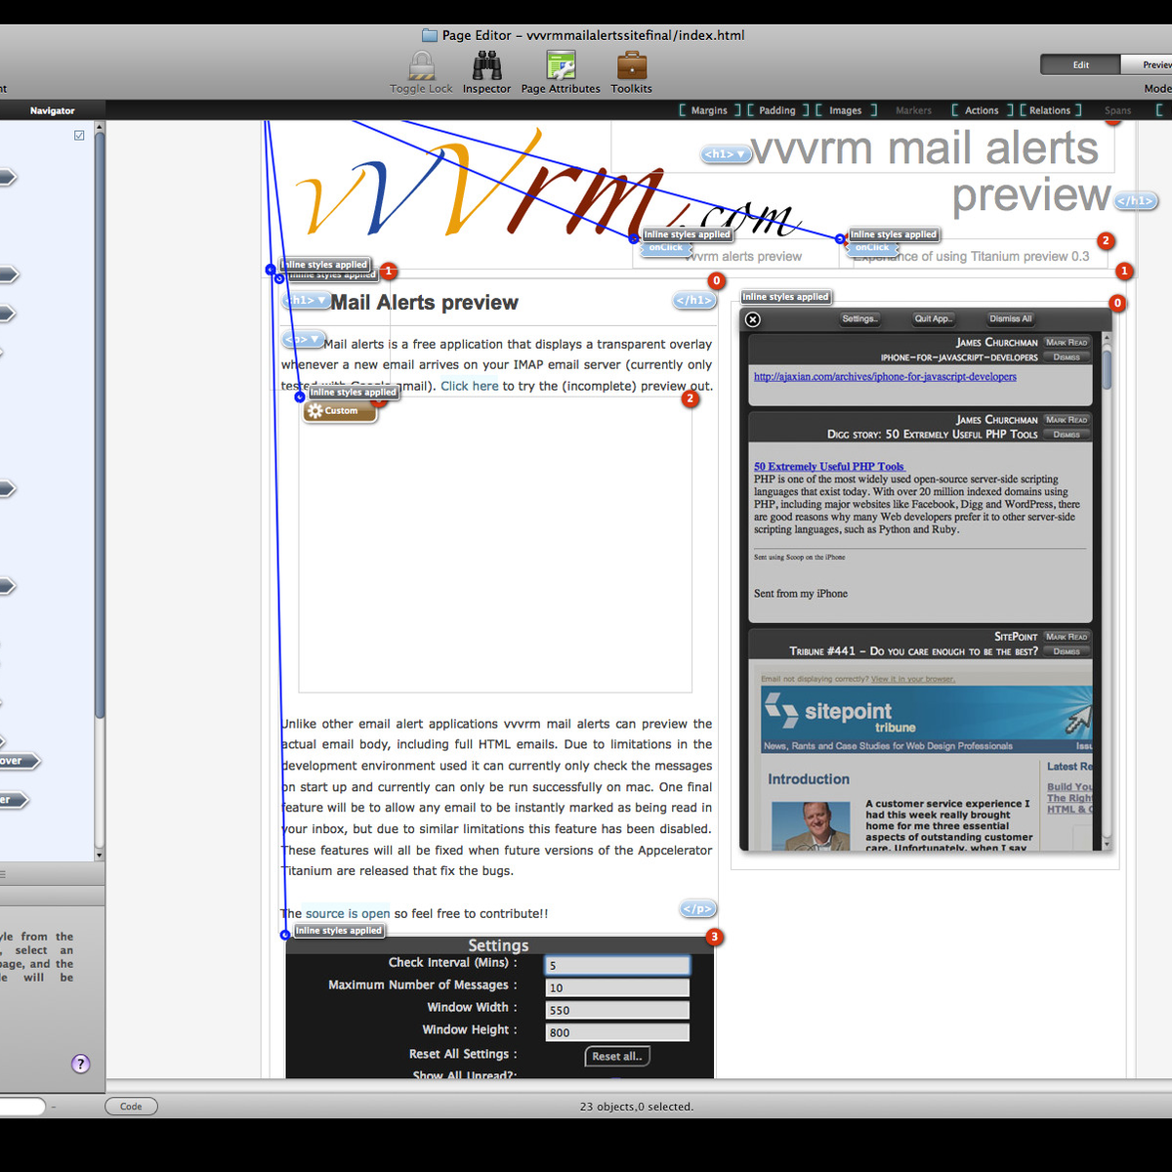The image size is (1172, 1172).
Task: Enable the Spans overlay filter
Action: [1118, 110]
